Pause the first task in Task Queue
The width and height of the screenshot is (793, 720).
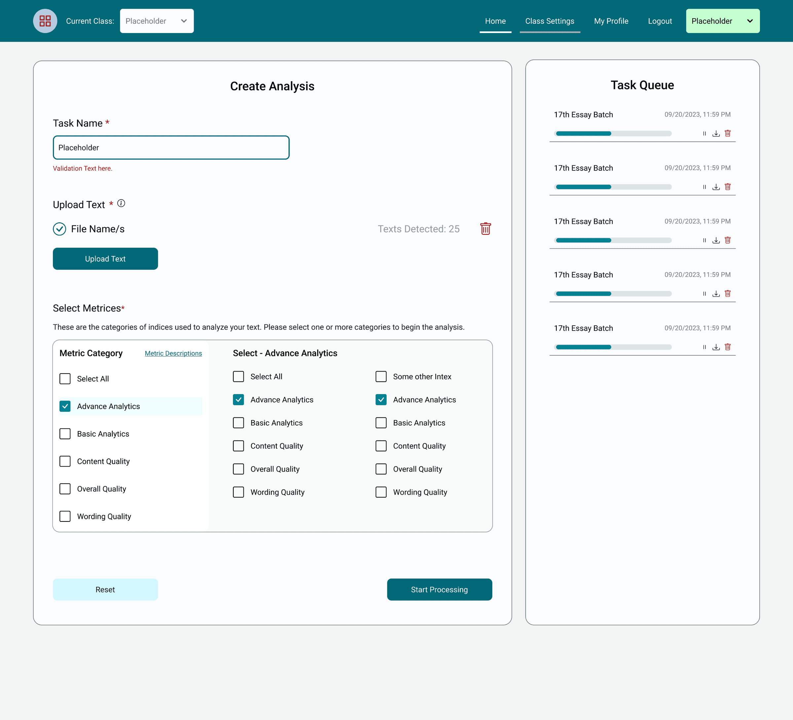tap(704, 134)
